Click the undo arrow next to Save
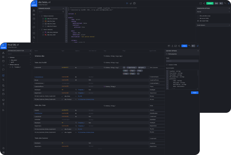Viewport: 231px width, 155px height. click(x=189, y=46)
